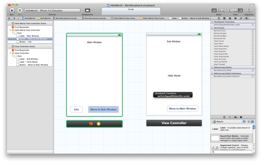Image resolution: width=262 pixels, height=164 pixels.
Task: Click the First Responder cube in scene dock
Action: pyautogui.click(x=91, y=124)
